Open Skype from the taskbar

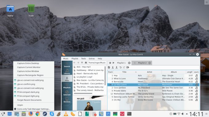pyautogui.click(x=52, y=114)
